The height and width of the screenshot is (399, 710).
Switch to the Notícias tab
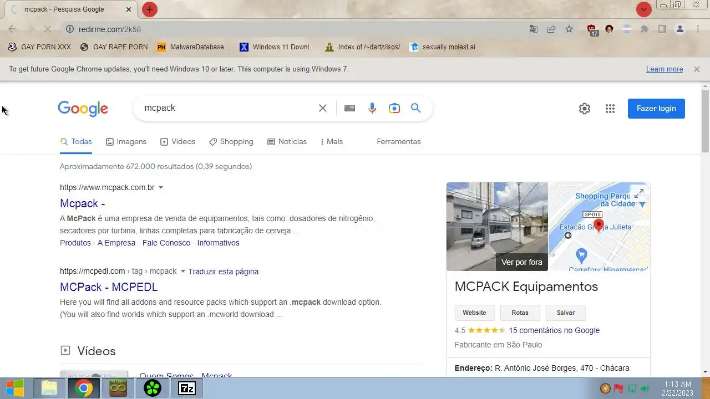pos(287,142)
